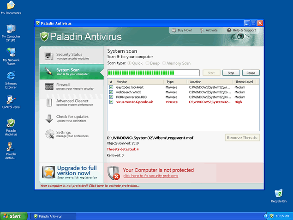Toggle the Virus.Win32.Gpcode.ak checkbox

tap(111, 102)
